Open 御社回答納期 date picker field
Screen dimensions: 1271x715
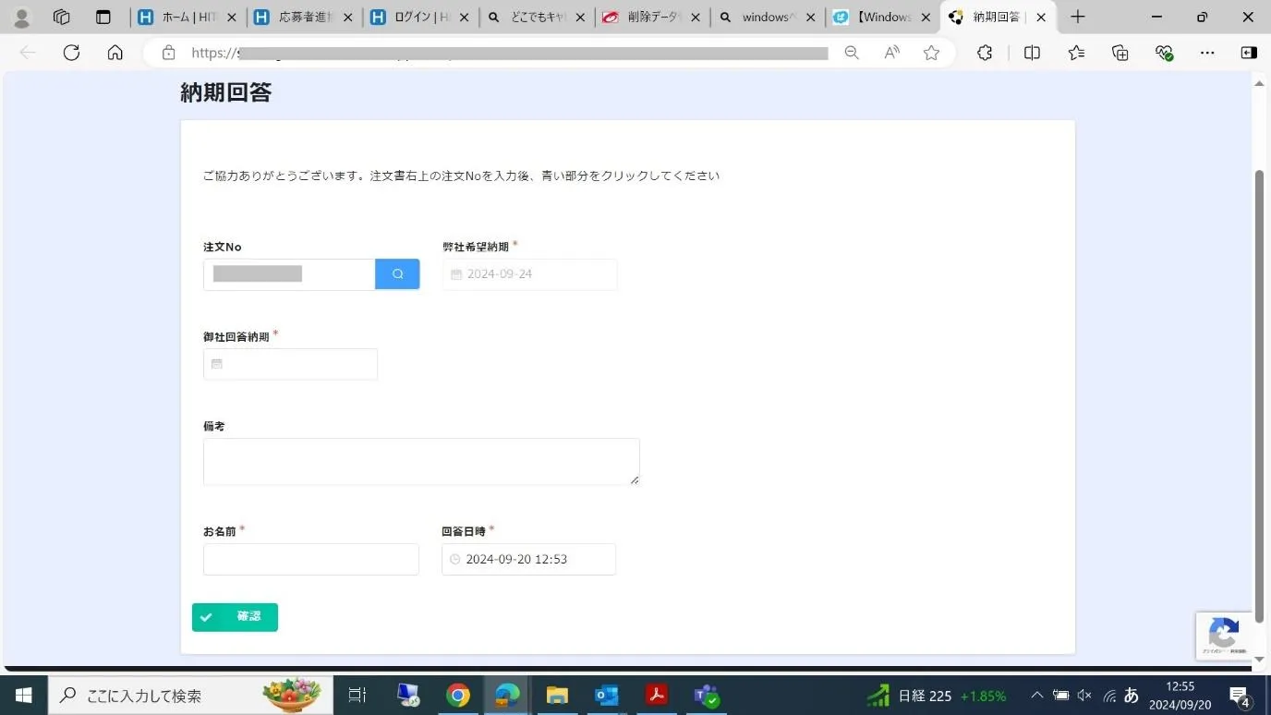291,364
